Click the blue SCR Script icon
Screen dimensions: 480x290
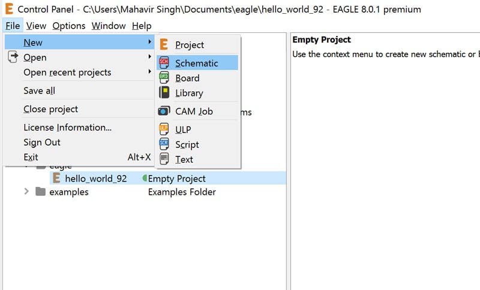164,144
